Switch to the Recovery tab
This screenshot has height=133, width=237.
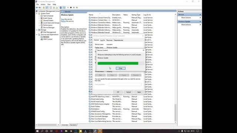pos(109,40)
